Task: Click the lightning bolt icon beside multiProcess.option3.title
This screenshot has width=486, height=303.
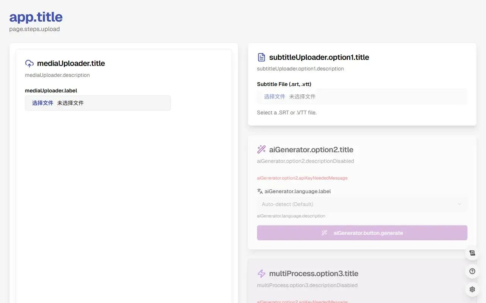Action: coord(261,273)
